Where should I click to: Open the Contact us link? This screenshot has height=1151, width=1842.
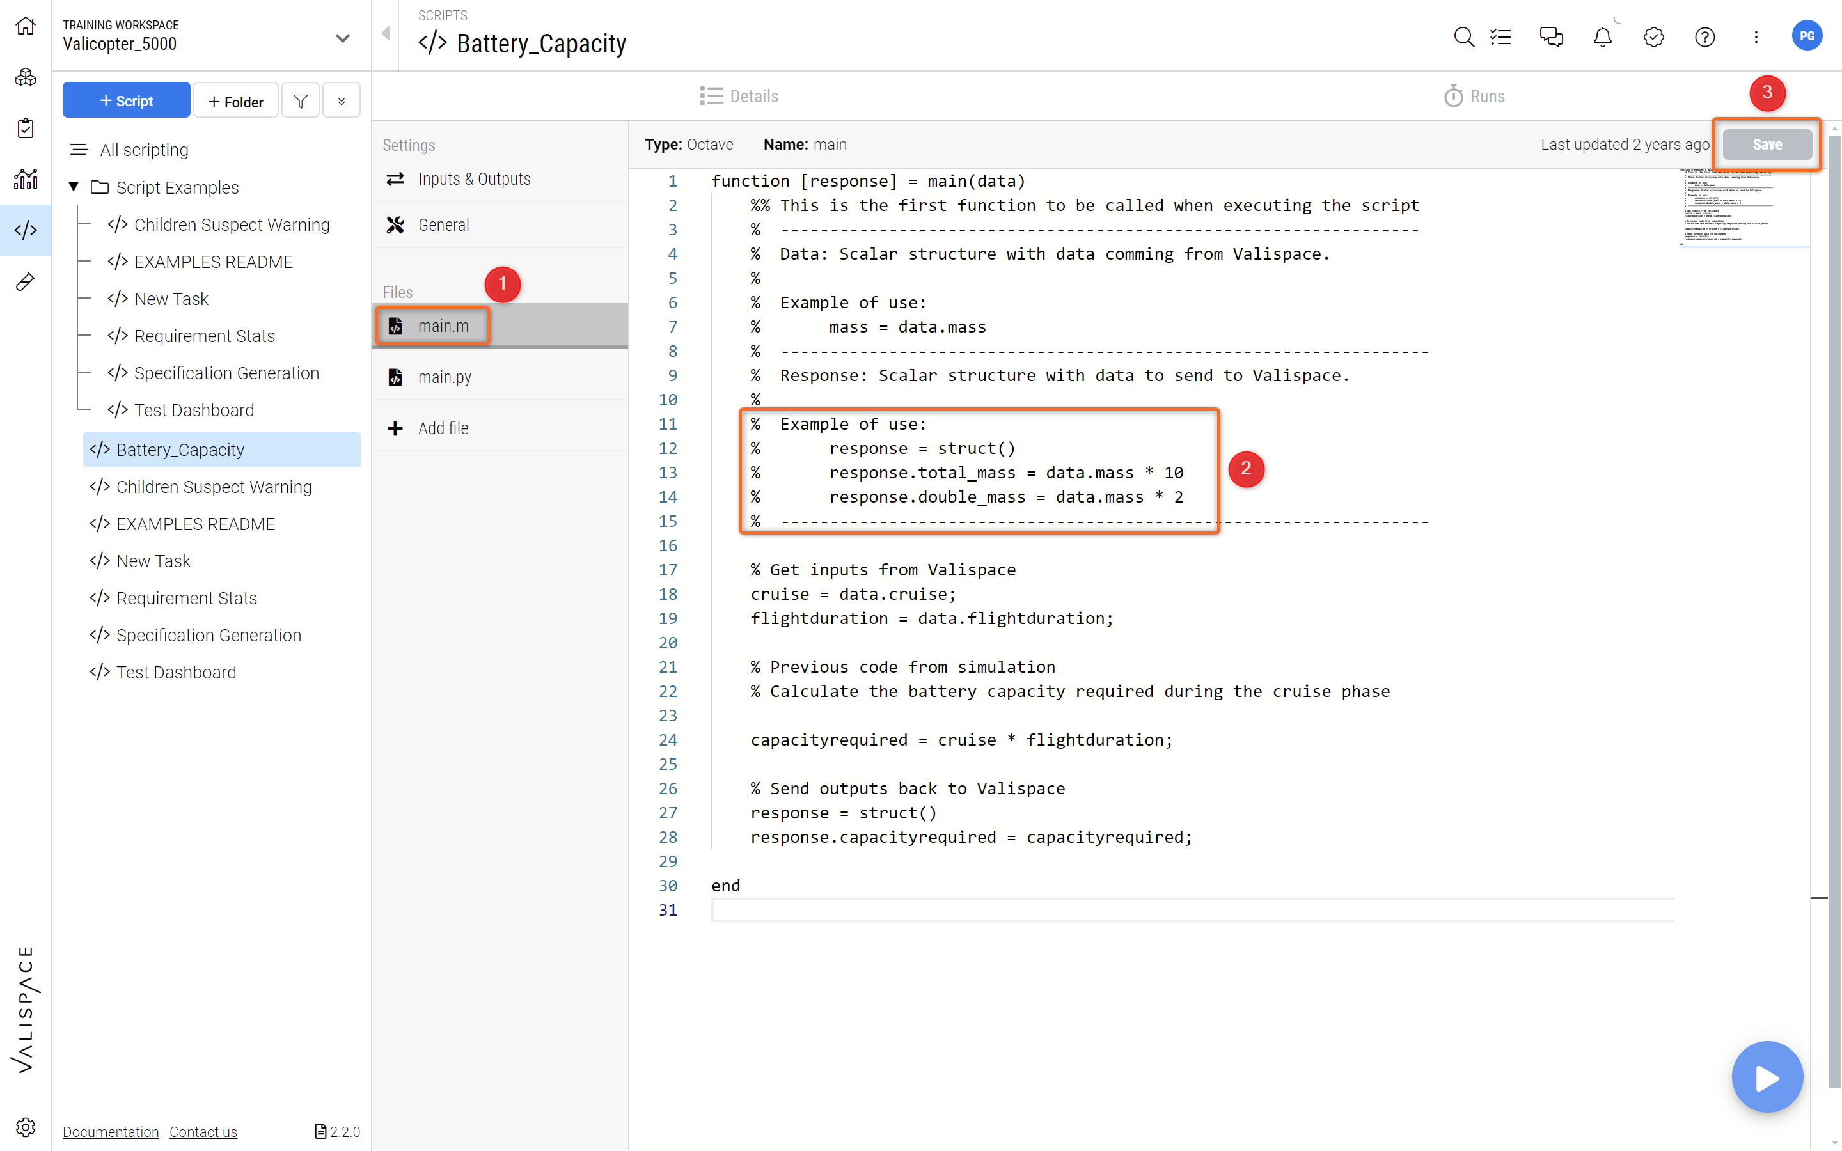click(203, 1132)
